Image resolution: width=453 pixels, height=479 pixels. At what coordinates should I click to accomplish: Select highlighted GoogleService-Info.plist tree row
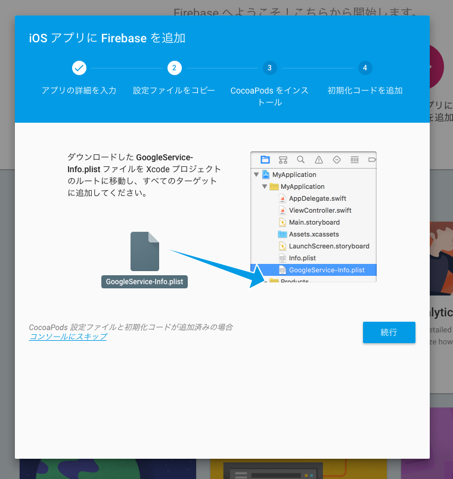point(314,270)
